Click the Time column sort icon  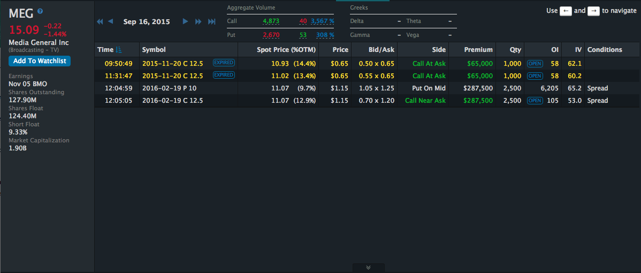tap(119, 50)
